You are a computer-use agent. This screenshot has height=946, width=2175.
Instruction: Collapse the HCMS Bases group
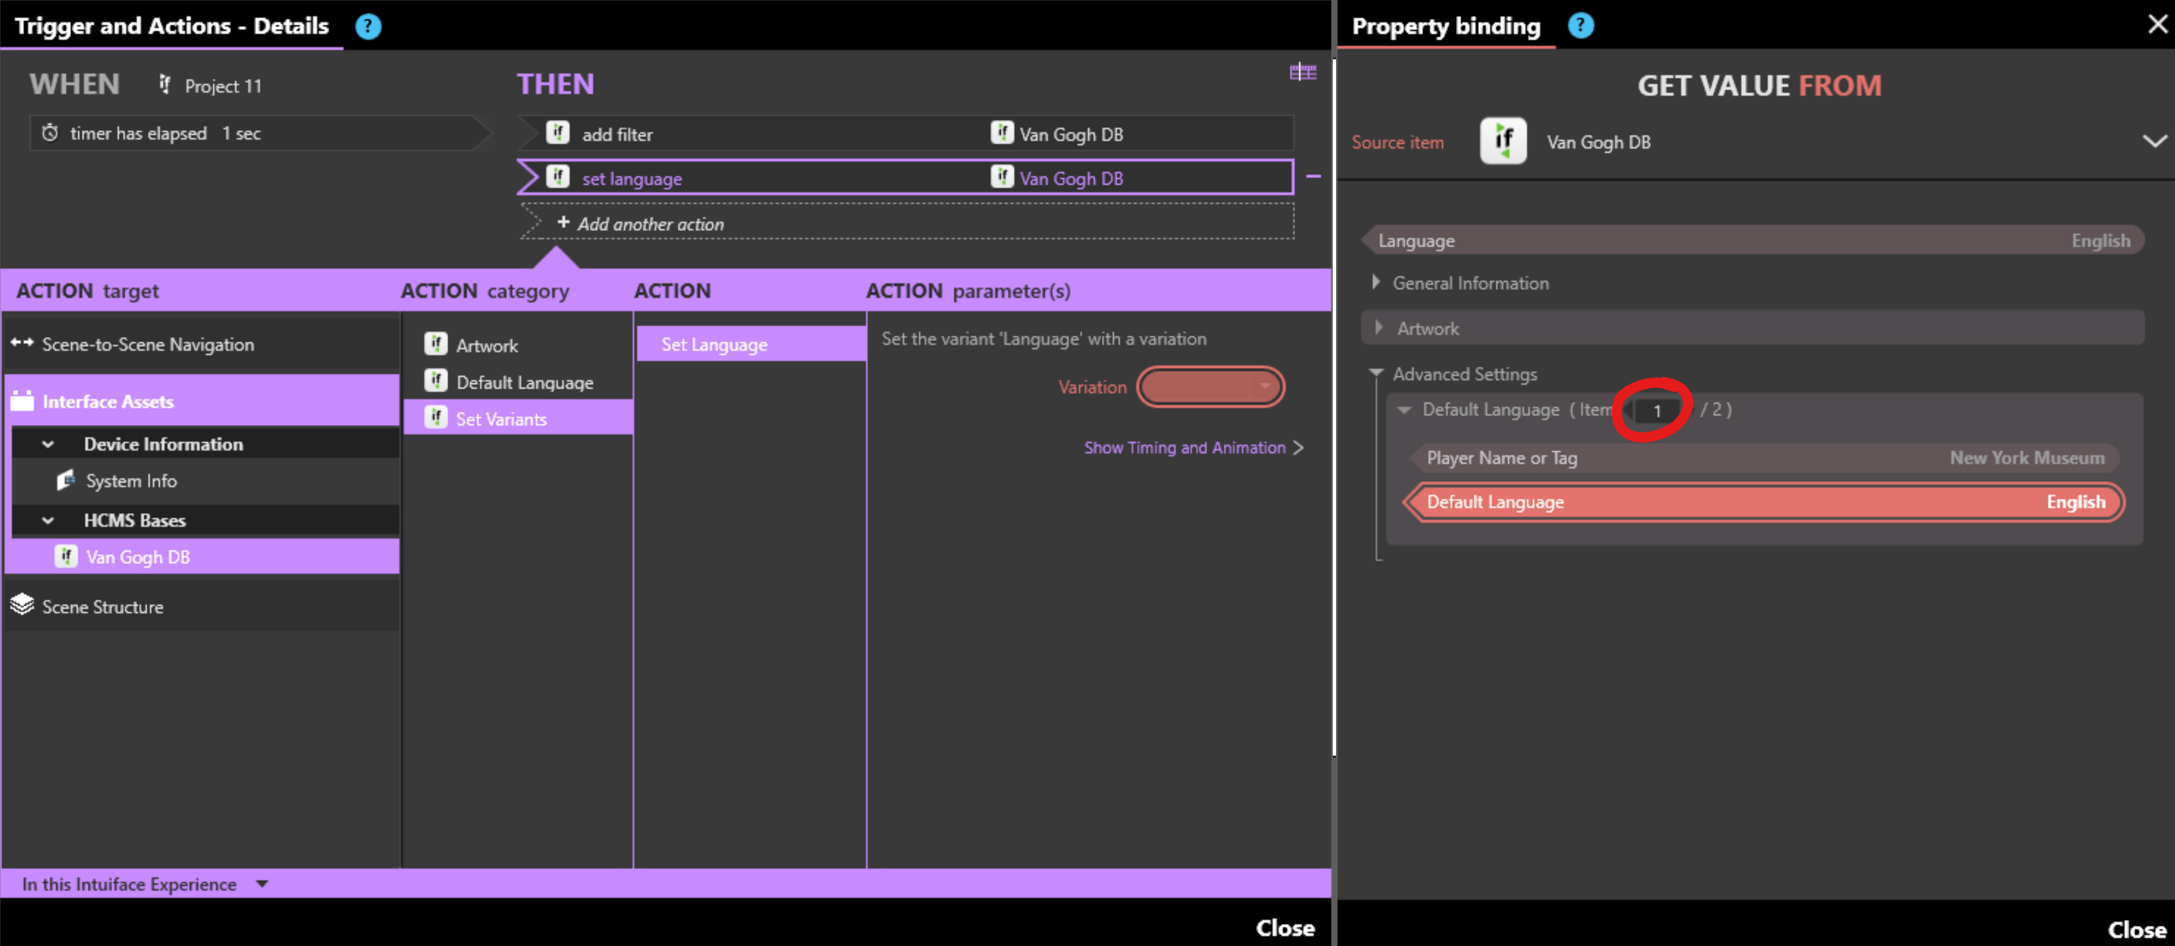point(48,521)
